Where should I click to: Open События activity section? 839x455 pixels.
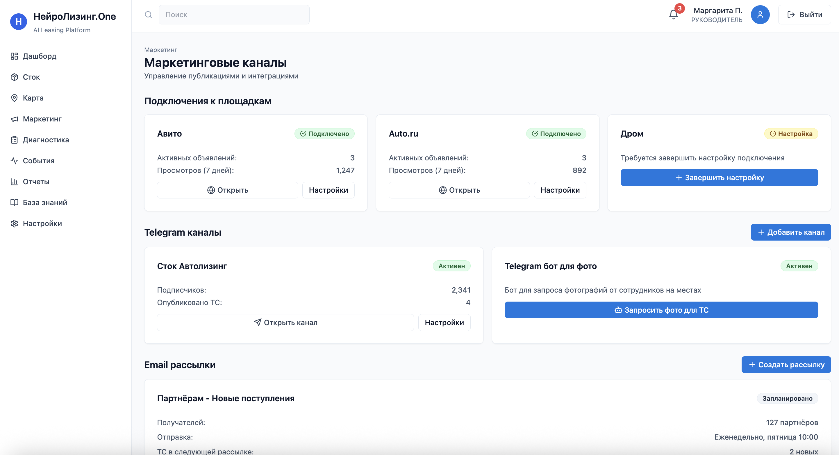[38, 161]
